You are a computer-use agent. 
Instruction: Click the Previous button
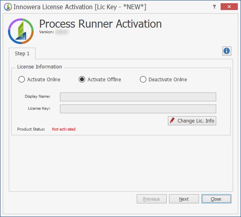(x=151, y=199)
